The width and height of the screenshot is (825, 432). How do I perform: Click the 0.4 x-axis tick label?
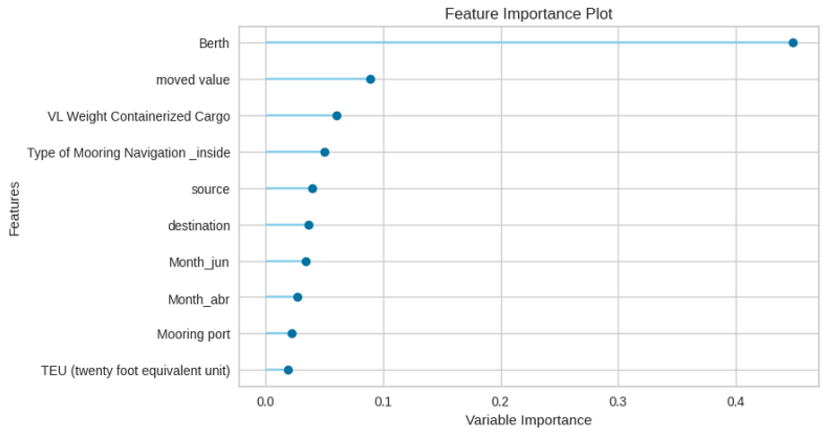(736, 401)
